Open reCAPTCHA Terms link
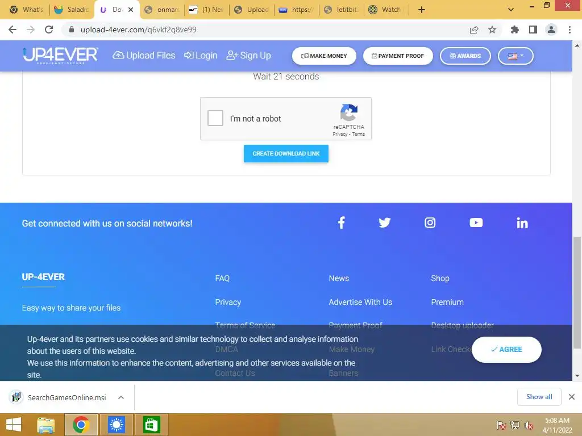 (359, 134)
